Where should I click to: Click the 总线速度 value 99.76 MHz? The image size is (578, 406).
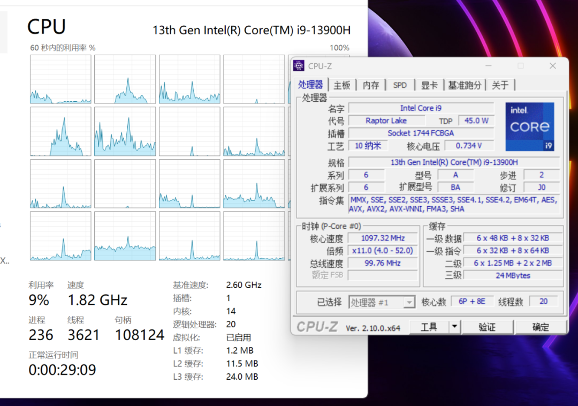[x=383, y=264]
